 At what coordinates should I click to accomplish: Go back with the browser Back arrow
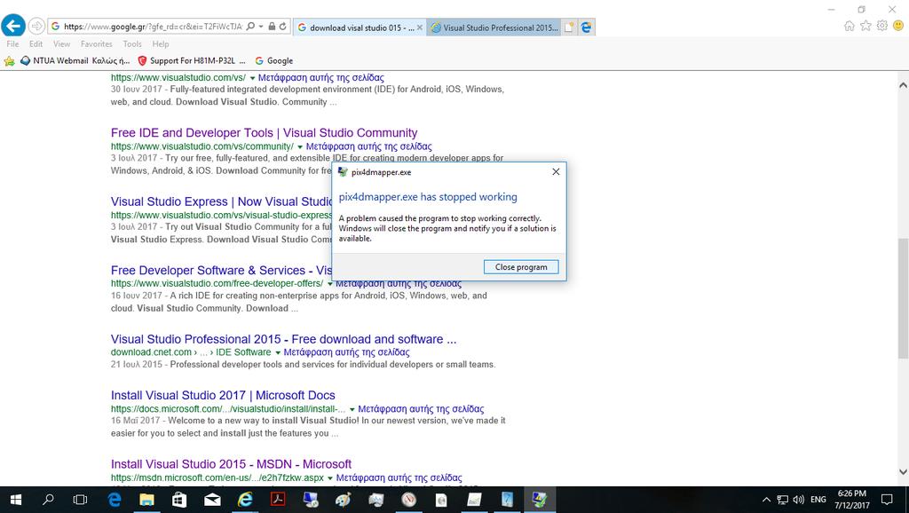[x=13, y=26]
